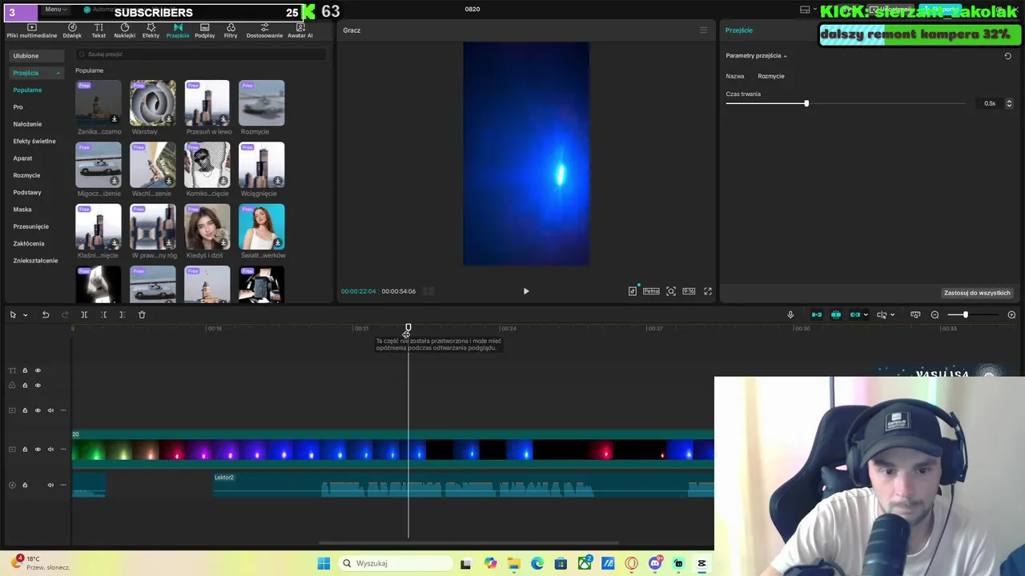Viewport: 1025px width, 576px height.
Task: Open the Dźwięk audio panel
Action: pos(72,30)
